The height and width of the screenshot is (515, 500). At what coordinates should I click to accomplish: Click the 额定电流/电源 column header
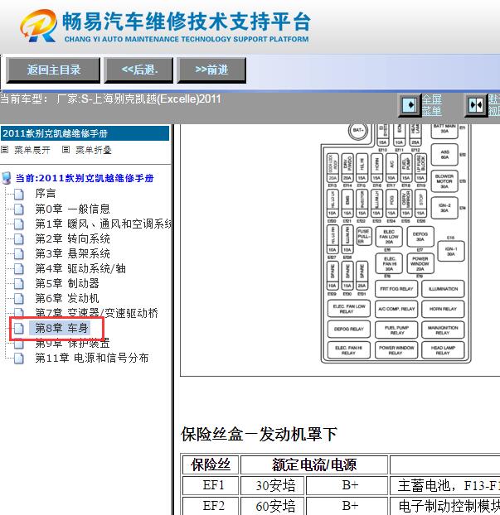point(314,464)
